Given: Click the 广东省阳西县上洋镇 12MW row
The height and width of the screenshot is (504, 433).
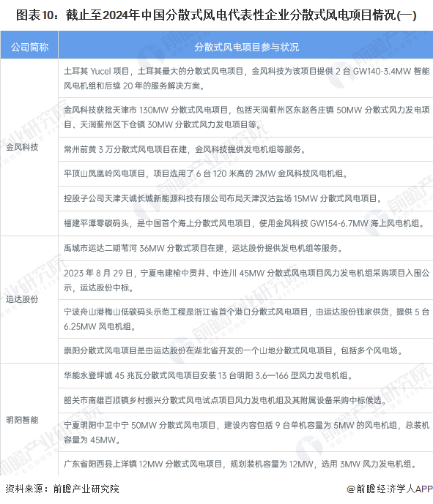Looking at the screenshot, I should point(246,464).
